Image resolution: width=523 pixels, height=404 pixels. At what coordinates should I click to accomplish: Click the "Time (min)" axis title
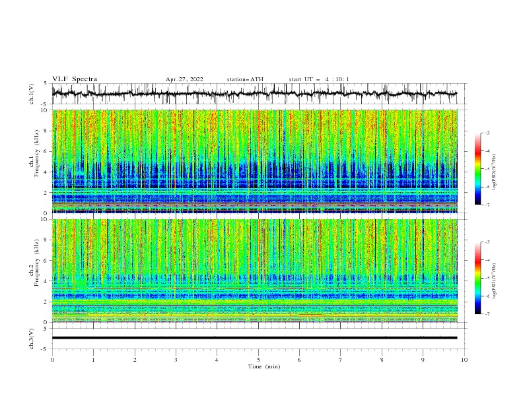264,366
